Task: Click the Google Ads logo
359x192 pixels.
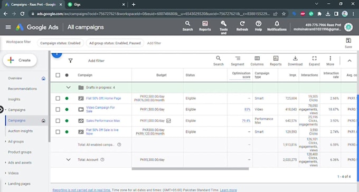Action: tap(20, 27)
